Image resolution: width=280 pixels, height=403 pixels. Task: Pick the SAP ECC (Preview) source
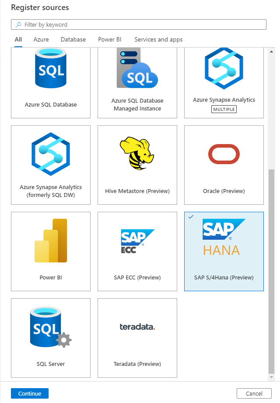pyautogui.click(x=137, y=249)
